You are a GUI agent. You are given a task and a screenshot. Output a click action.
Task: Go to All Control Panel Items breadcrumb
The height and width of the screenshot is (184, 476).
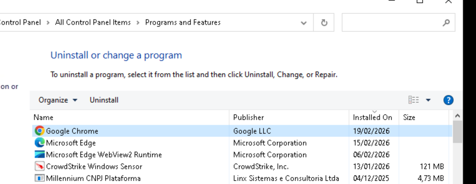[x=93, y=22]
